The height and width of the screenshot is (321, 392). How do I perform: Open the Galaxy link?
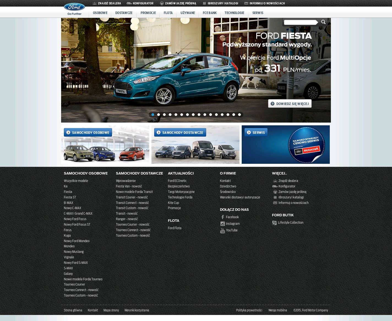(68, 274)
